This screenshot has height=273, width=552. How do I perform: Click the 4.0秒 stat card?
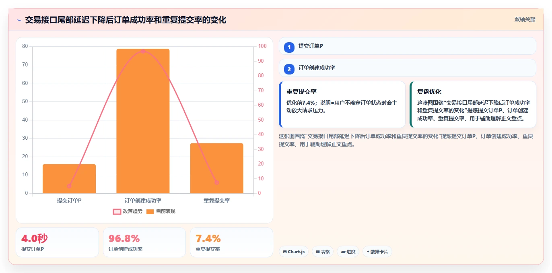pos(57,242)
